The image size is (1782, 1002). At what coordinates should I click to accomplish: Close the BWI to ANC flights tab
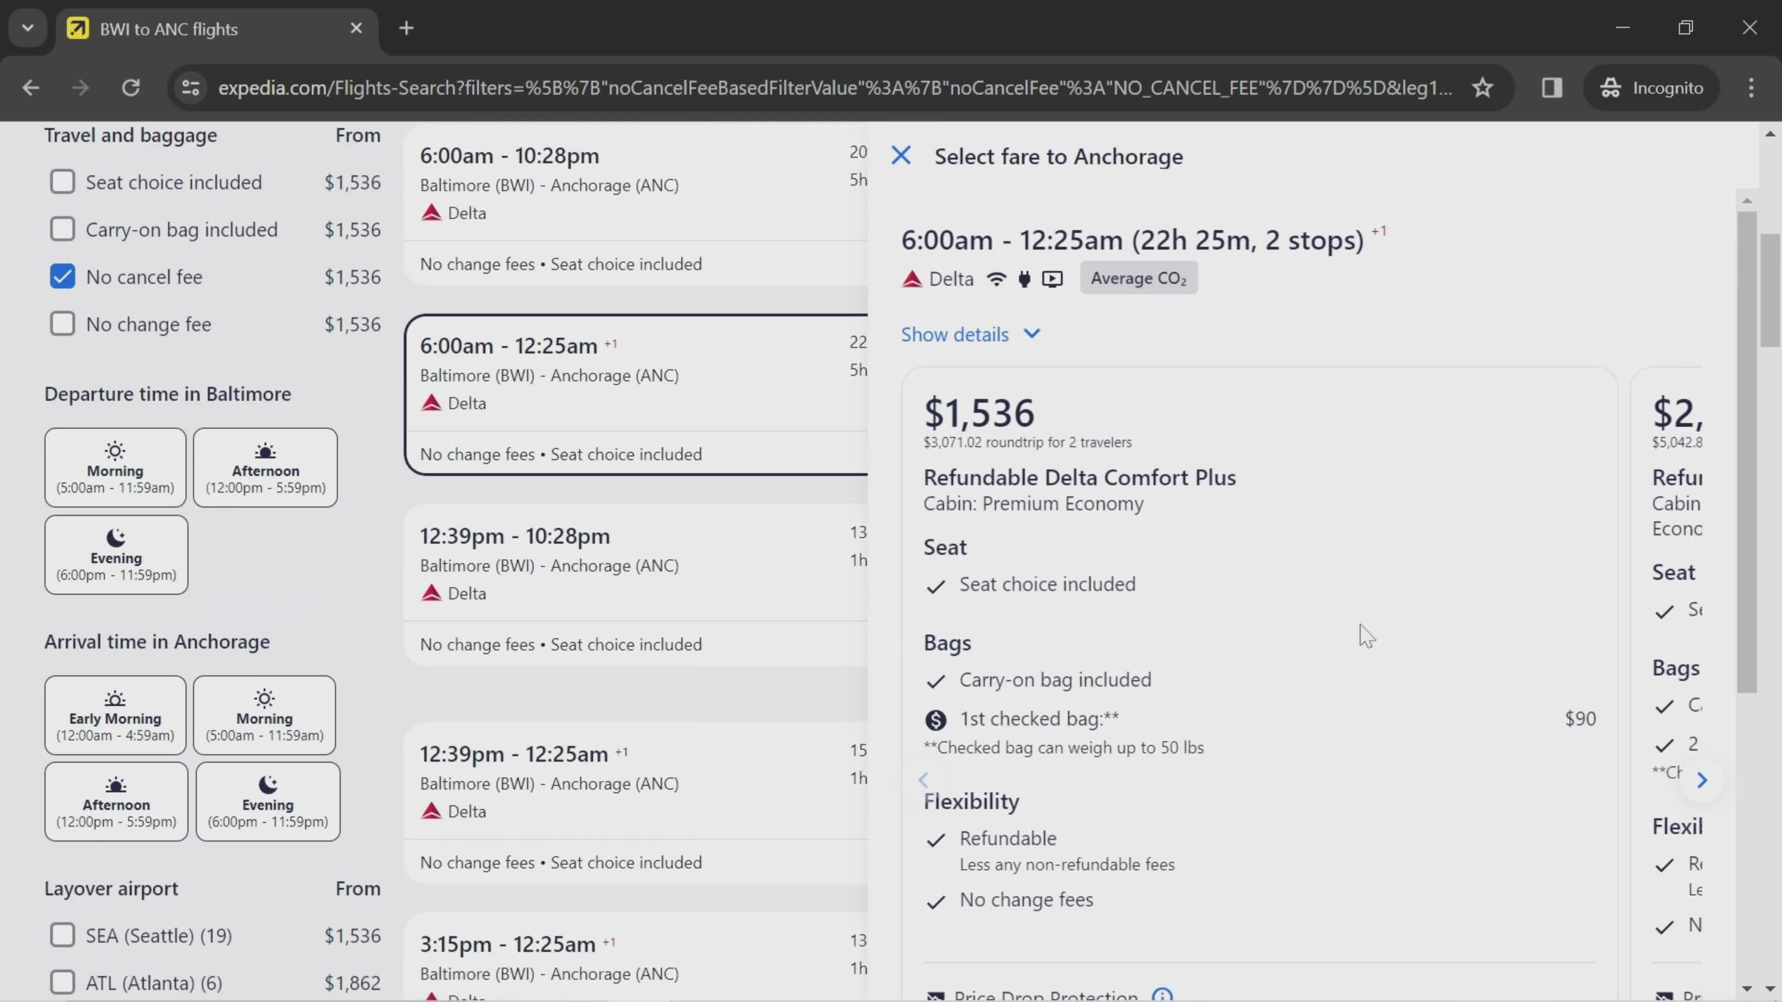[x=355, y=28]
